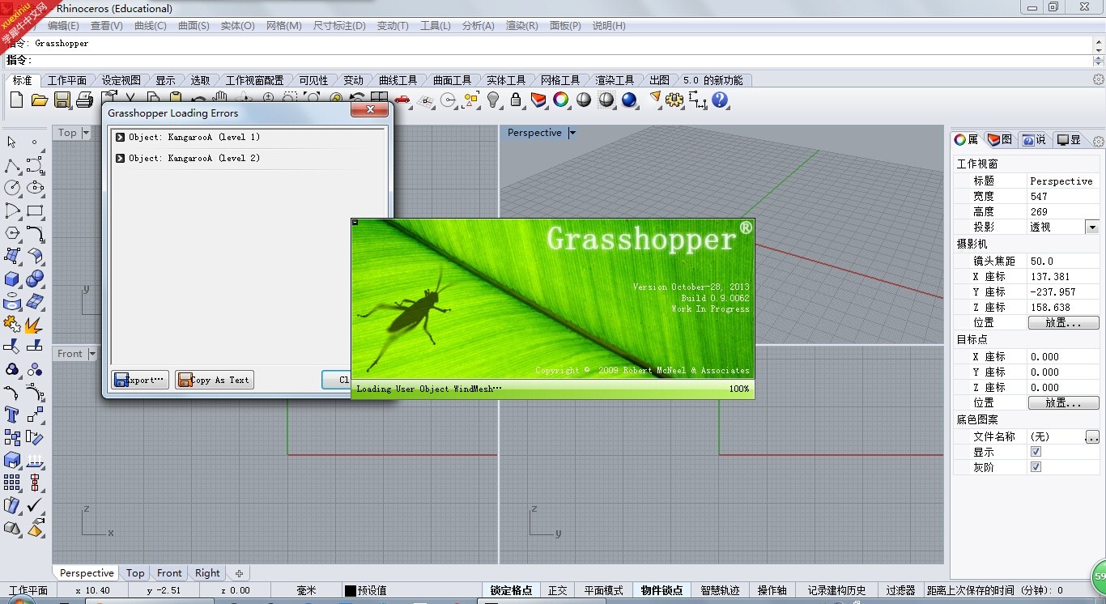
Task: Add a viewport tab with the plus button
Action: 239,573
